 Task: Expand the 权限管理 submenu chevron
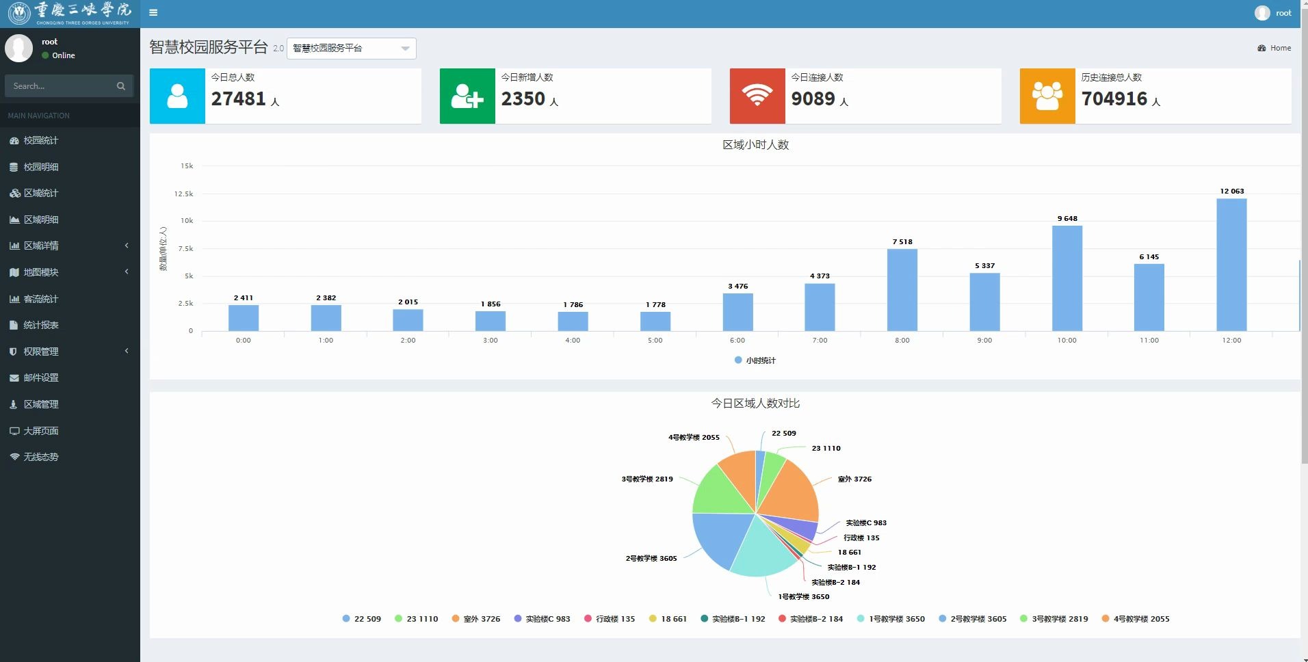[127, 352]
